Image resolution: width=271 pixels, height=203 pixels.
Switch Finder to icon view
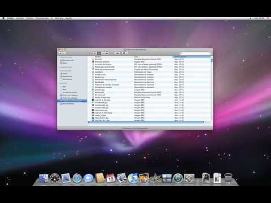[95, 54]
